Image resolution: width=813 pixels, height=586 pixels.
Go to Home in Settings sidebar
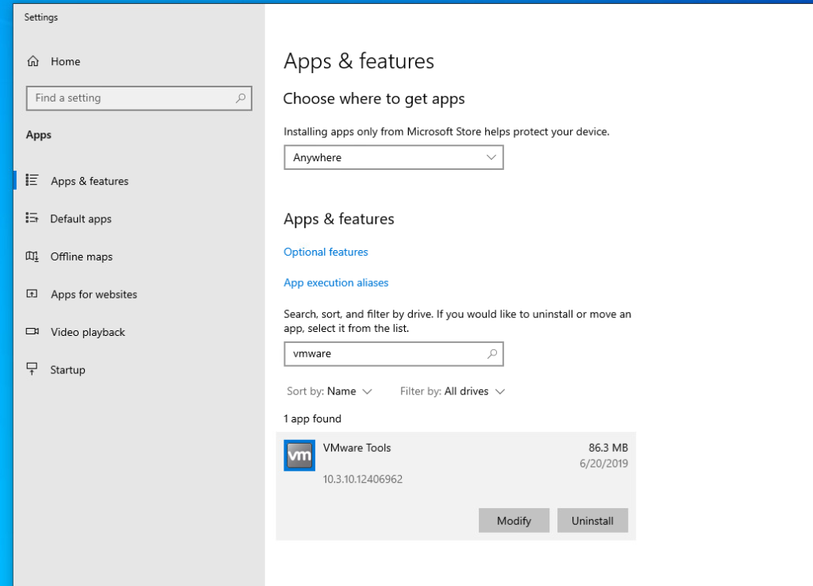click(65, 61)
